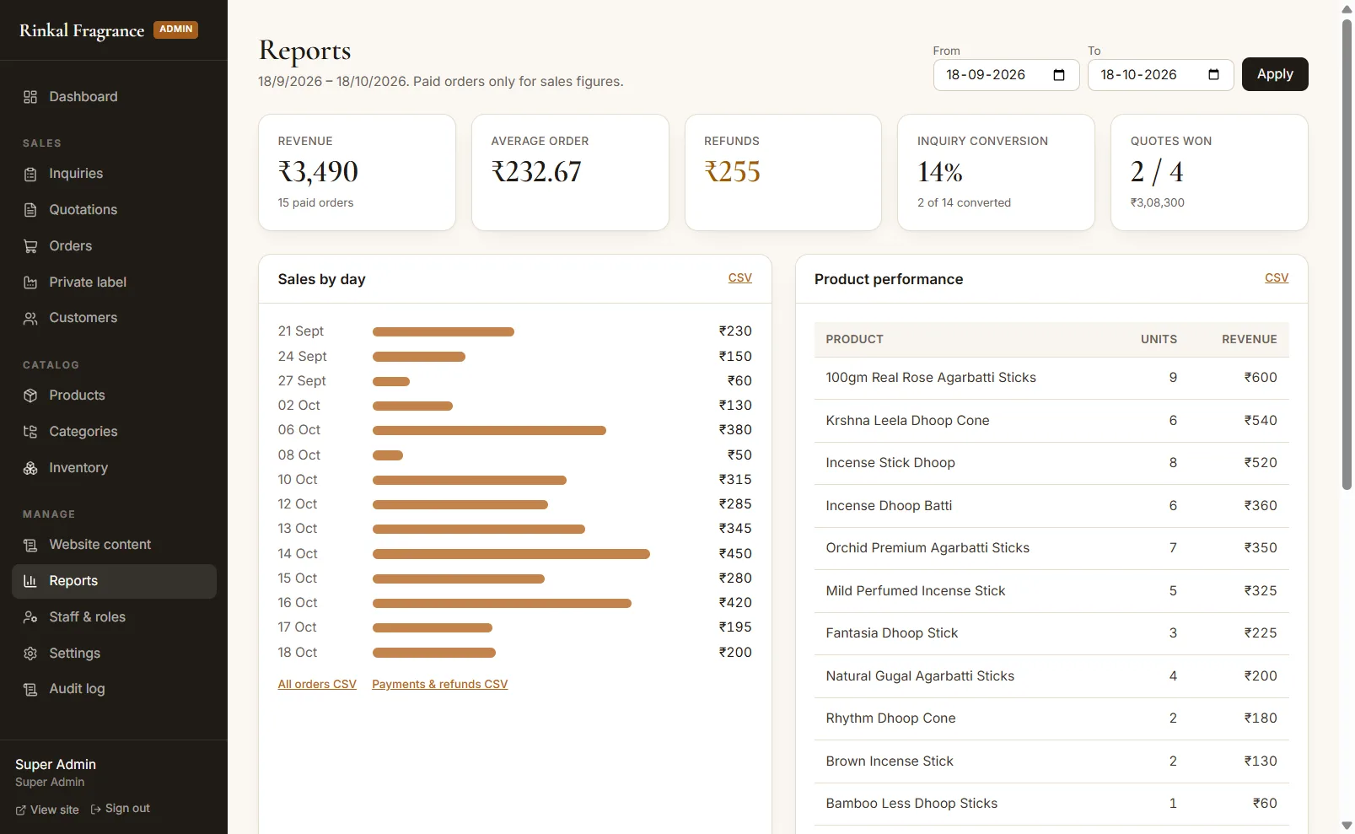Go to Inquiries in the sidebar

(114, 174)
